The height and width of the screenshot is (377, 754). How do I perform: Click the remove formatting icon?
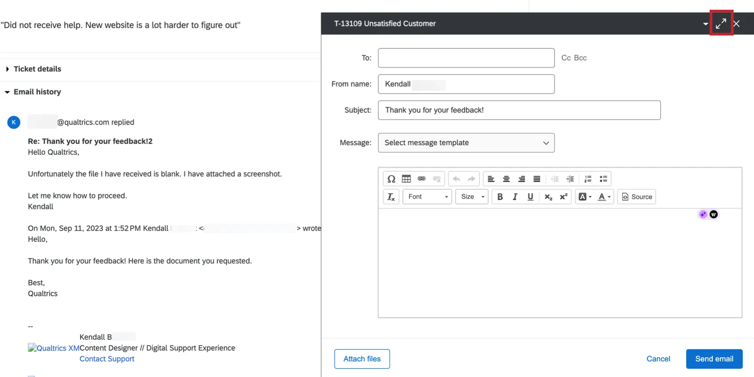[x=391, y=197]
